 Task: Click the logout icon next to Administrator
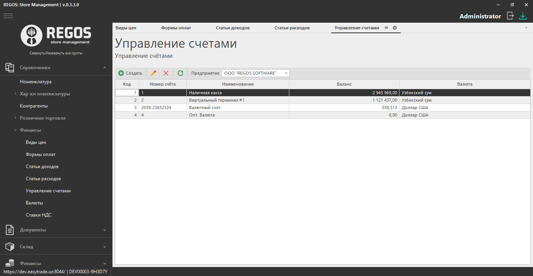510,16
